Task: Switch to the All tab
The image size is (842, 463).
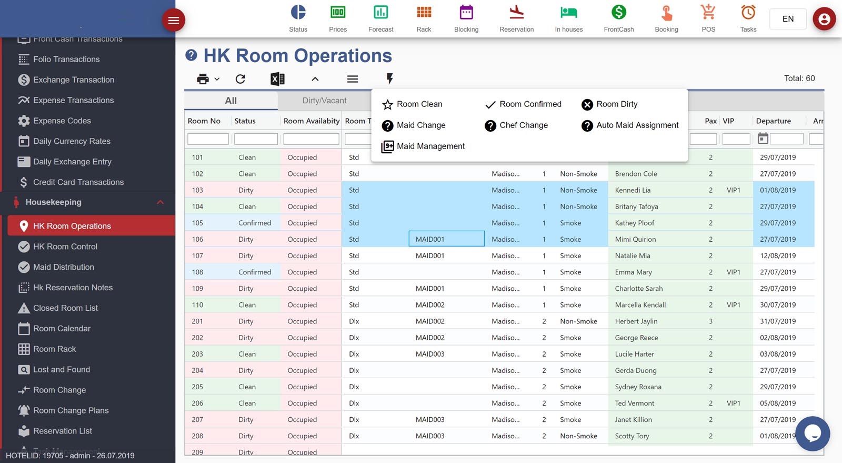Action: 231,101
